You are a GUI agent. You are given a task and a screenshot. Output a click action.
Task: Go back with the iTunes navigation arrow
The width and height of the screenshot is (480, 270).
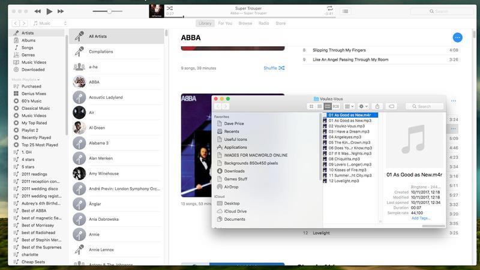pyautogui.click(x=16, y=23)
